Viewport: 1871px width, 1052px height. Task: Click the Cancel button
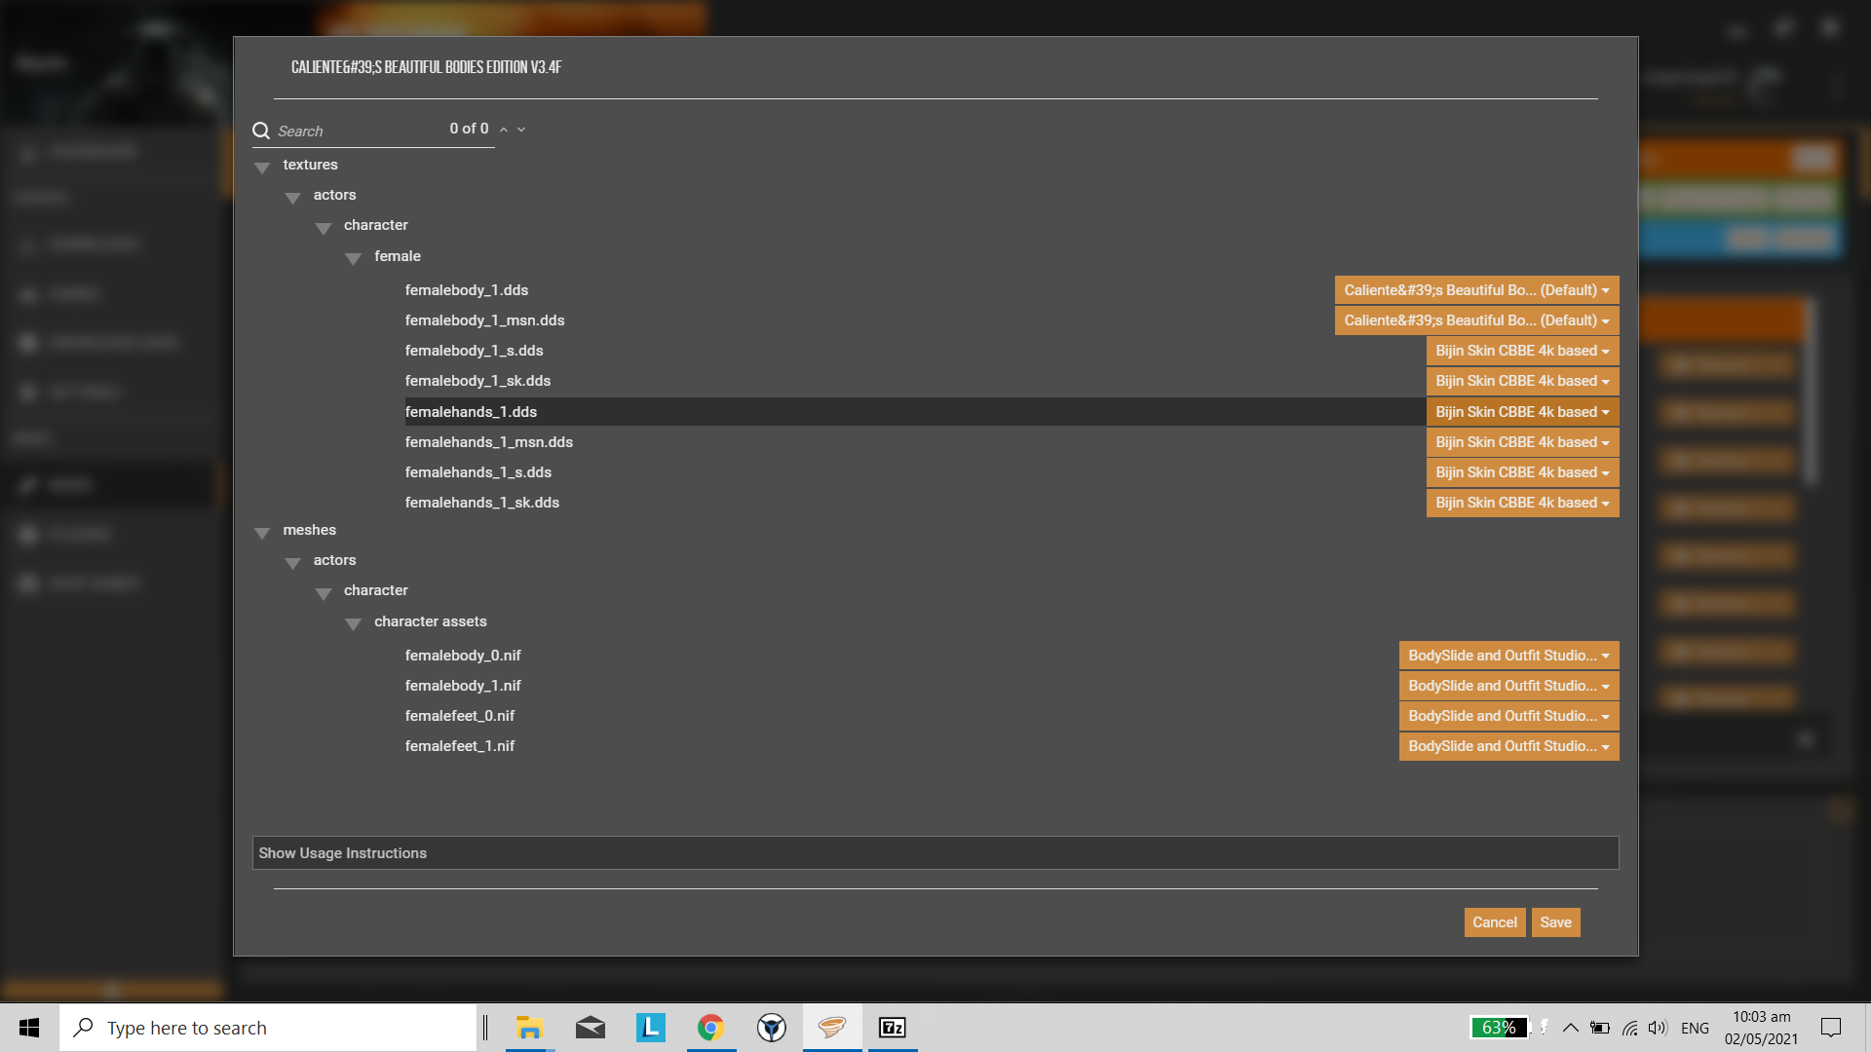pos(1495,922)
